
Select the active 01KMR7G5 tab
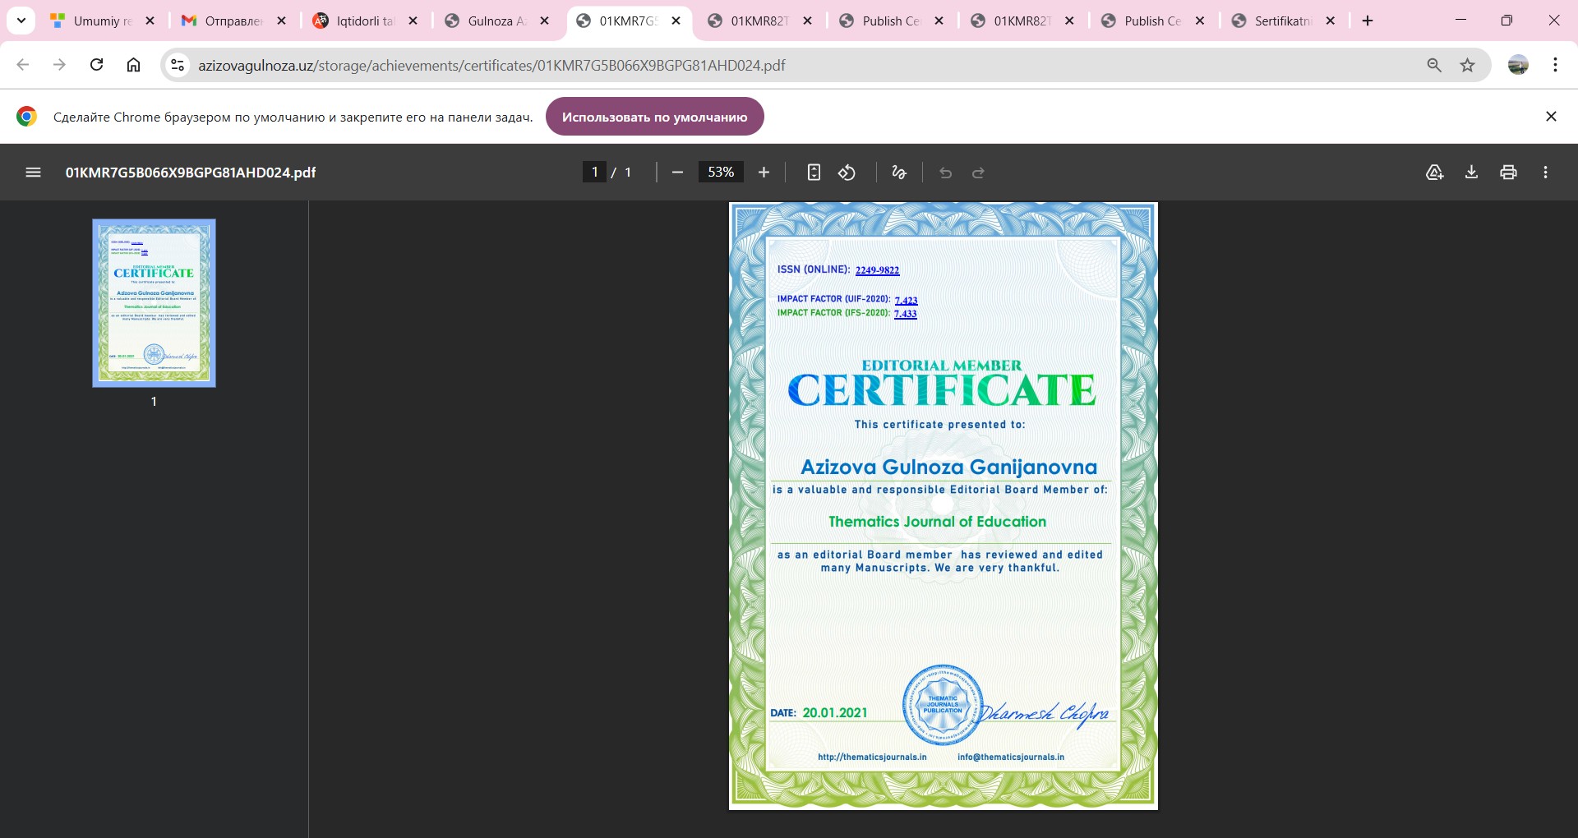point(629,21)
